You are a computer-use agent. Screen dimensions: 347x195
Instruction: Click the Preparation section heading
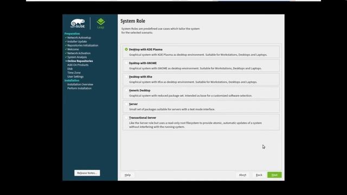pos(72,34)
